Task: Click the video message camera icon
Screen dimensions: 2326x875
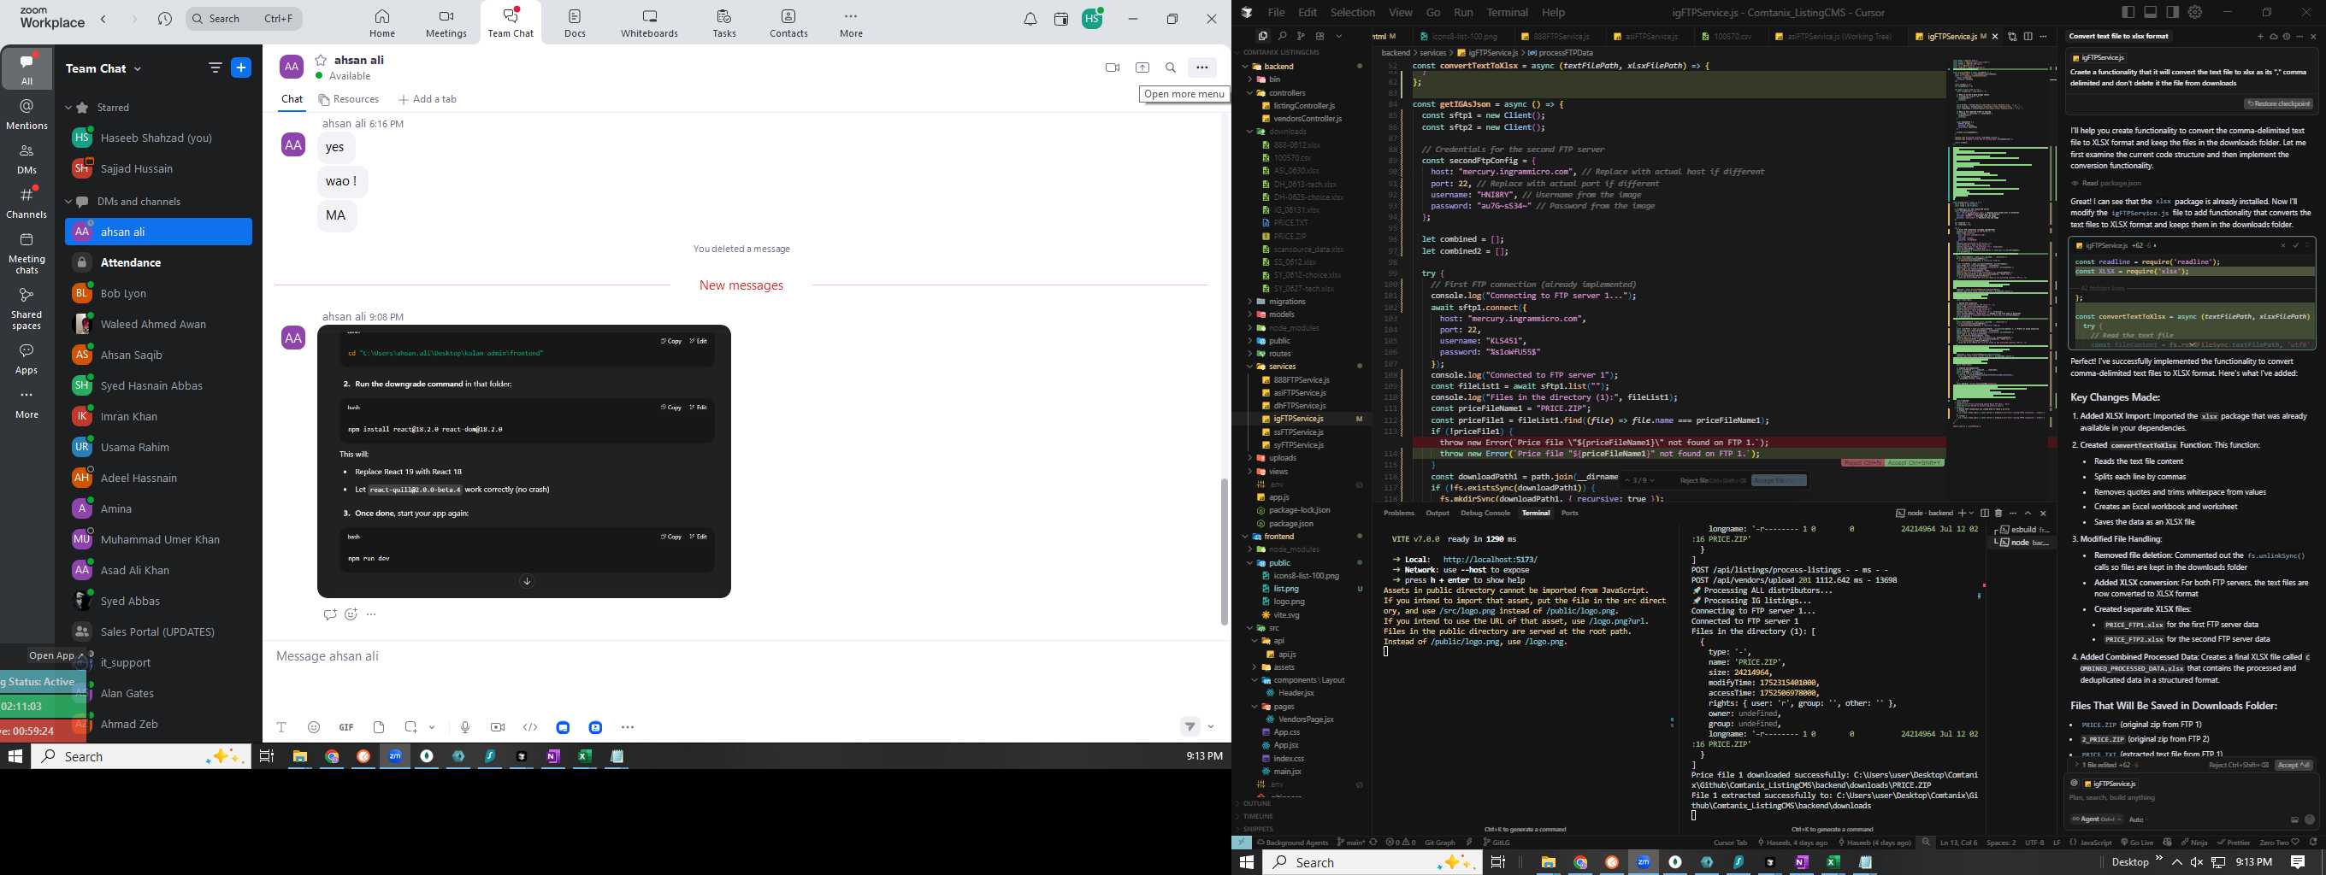Action: point(498,727)
